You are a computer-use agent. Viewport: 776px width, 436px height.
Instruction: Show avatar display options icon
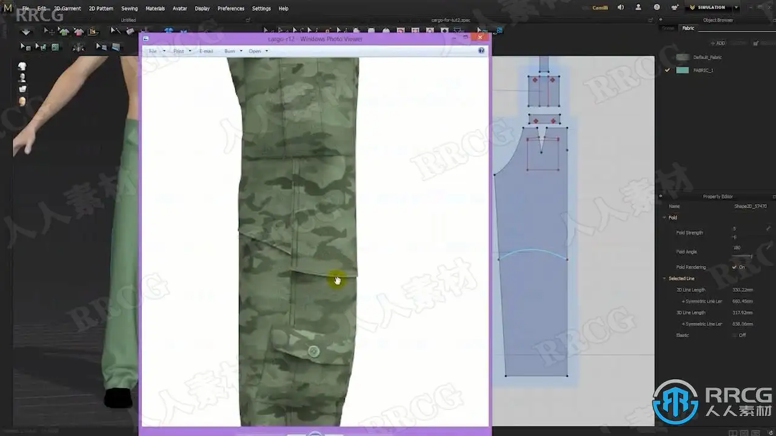[22, 78]
